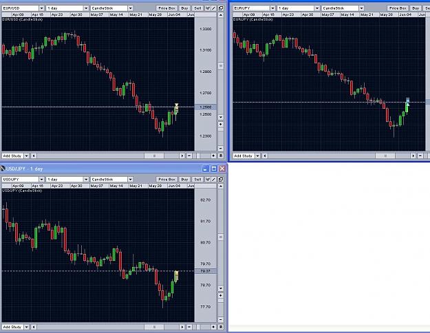The image size is (430, 333).
Task: Click Sell button in USD/JPY chart
Action: coord(197,180)
